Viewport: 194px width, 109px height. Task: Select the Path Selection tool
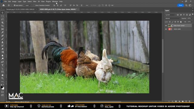pos(2,68)
